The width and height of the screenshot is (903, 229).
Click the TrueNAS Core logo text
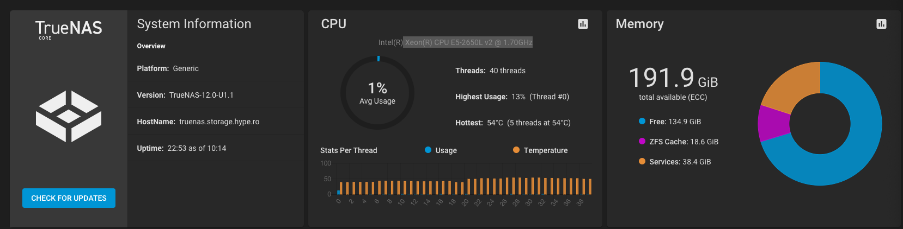69,29
